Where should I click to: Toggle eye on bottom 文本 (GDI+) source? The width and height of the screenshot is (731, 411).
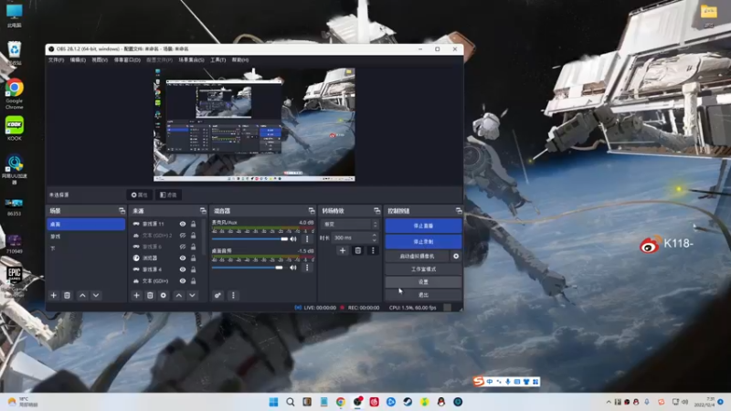(183, 281)
